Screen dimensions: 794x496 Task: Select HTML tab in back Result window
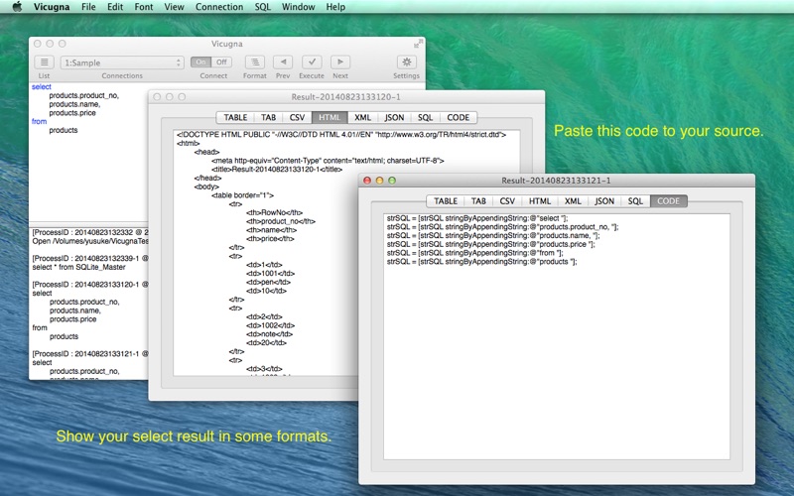click(330, 117)
